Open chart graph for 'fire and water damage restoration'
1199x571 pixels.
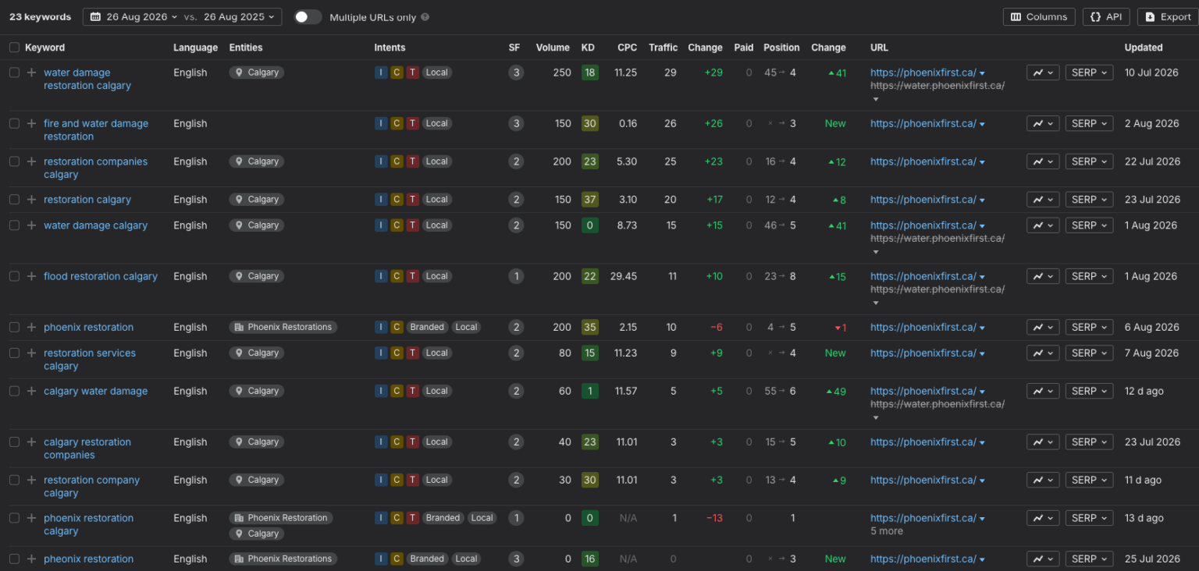tap(1043, 123)
